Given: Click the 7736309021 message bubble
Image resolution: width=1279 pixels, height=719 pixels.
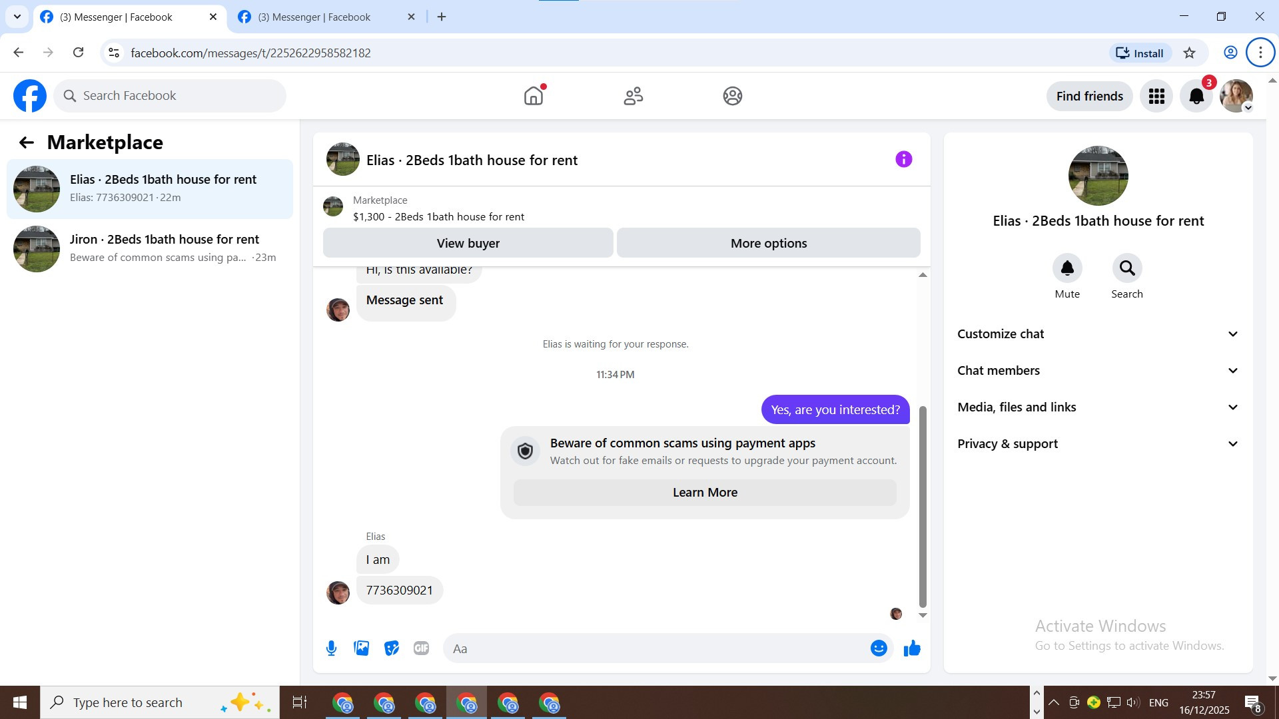Looking at the screenshot, I should [x=400, y=591].
